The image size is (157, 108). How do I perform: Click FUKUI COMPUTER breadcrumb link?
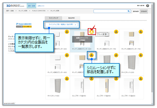click(39, 11)
